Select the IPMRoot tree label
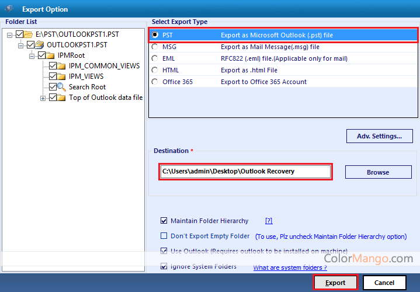The image size is (420, 292). [x=71, y=55]
